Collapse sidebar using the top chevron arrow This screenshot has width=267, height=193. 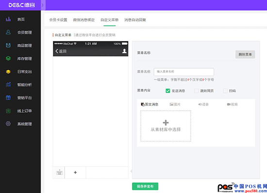point(43,5)
